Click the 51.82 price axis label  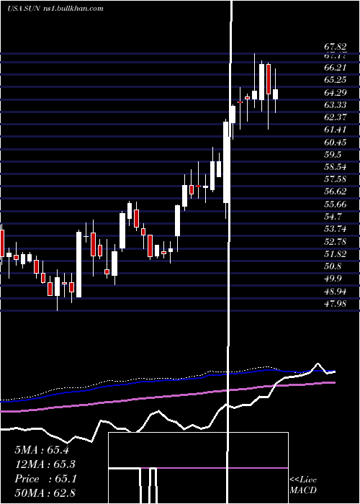(335, 254)
